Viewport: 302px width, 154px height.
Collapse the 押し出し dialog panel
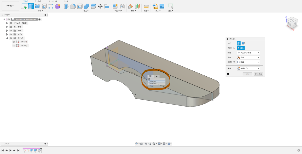click(228, 39)
